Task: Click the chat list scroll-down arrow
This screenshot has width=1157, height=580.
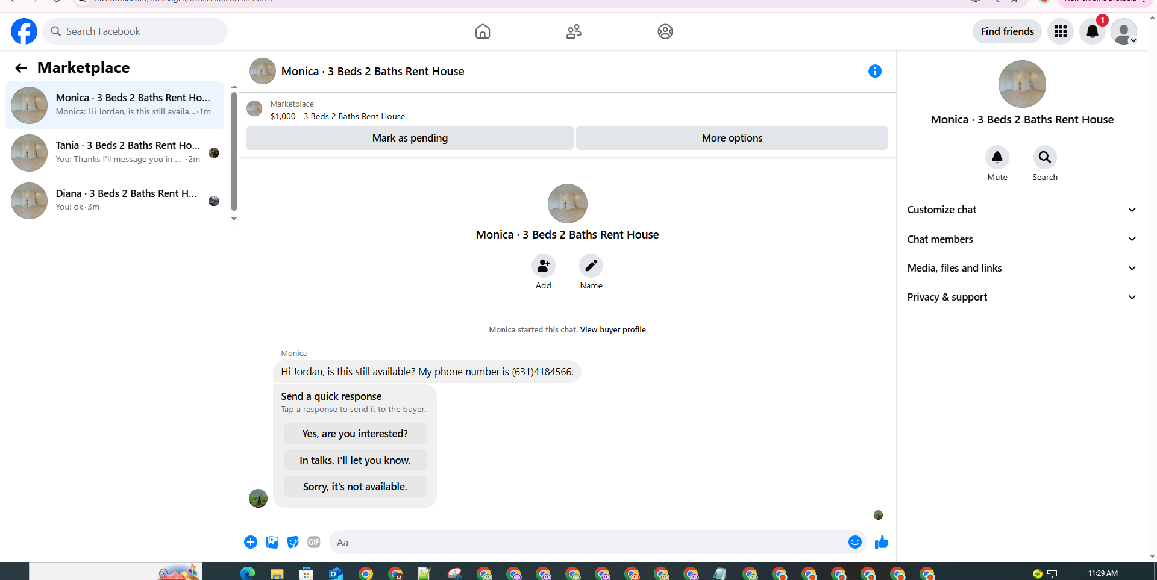Action: 234,219
